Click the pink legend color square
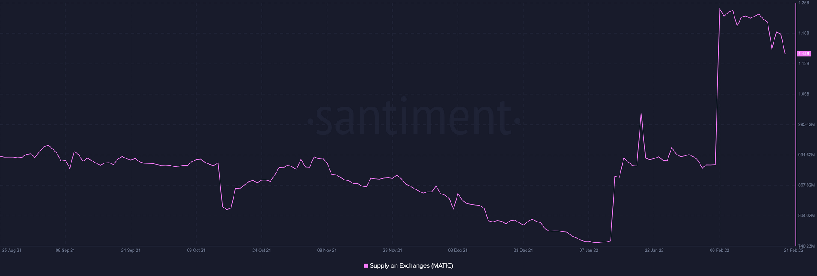Image resolution: width=817 pixels, height=276 pixels. [366, 266]
